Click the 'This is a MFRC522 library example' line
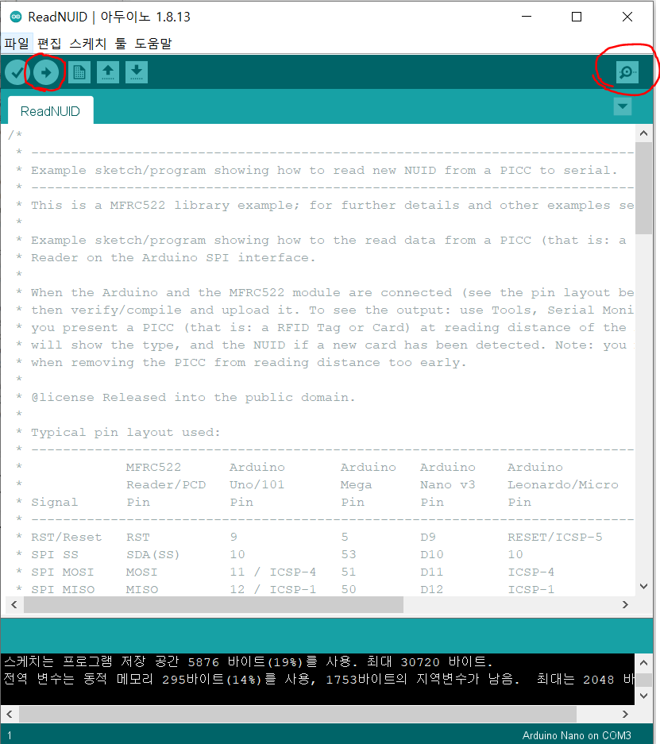This screenshot has width=660, height=744. (x=332, y=206)
